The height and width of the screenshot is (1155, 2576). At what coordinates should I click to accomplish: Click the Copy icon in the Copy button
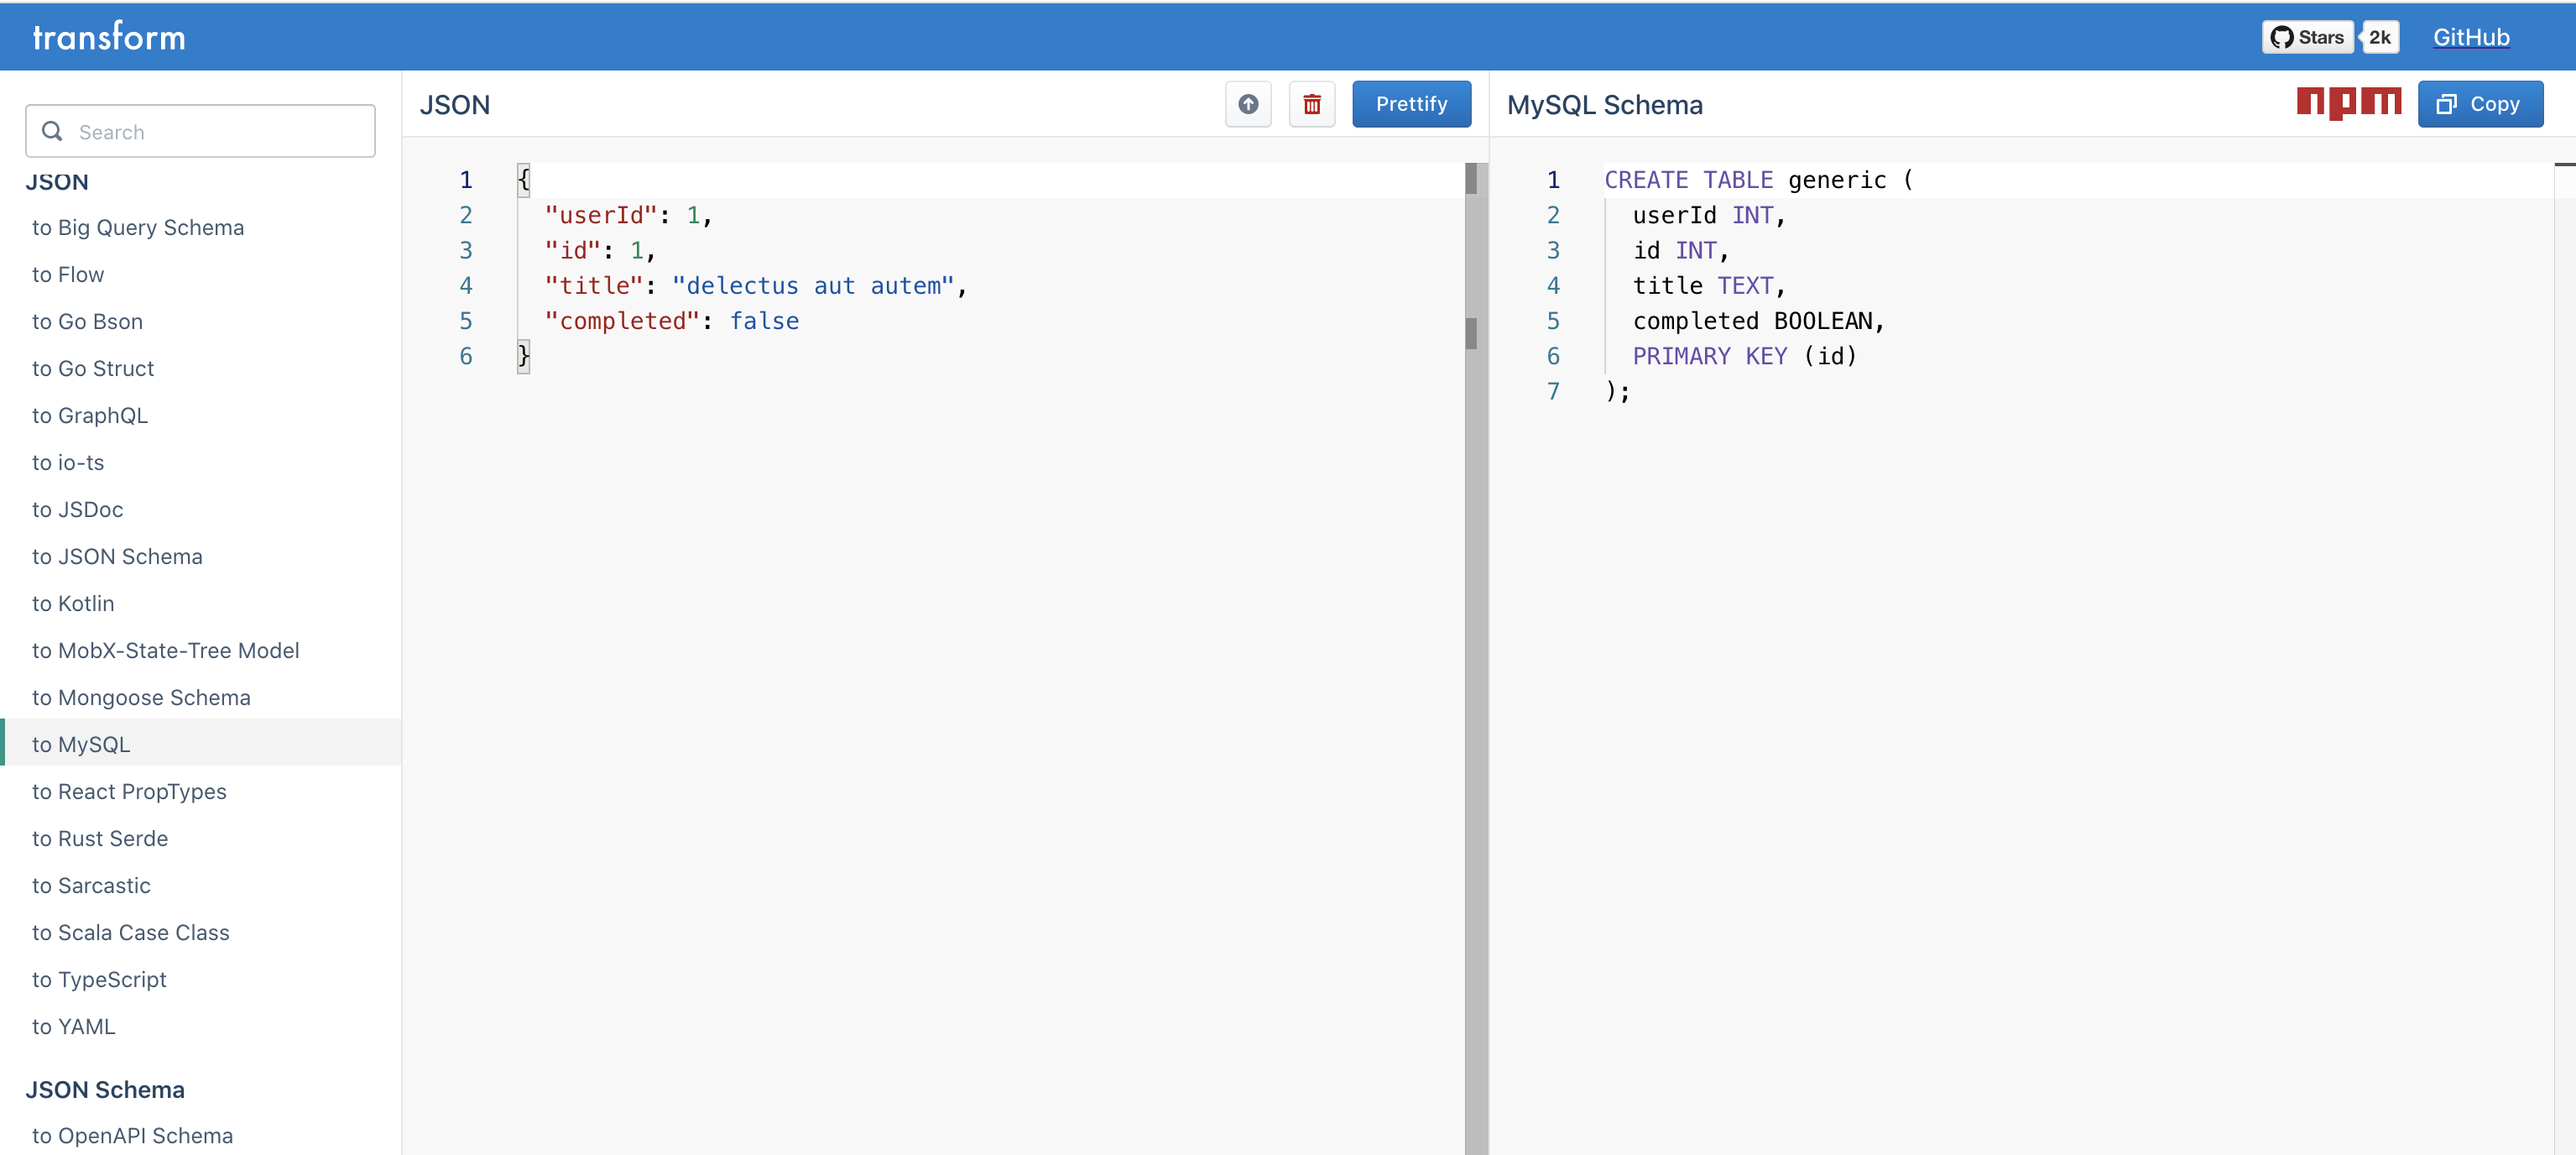[2447, 103]
